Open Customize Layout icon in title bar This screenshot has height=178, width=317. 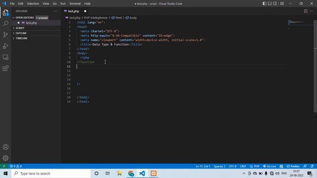point(282,3)
